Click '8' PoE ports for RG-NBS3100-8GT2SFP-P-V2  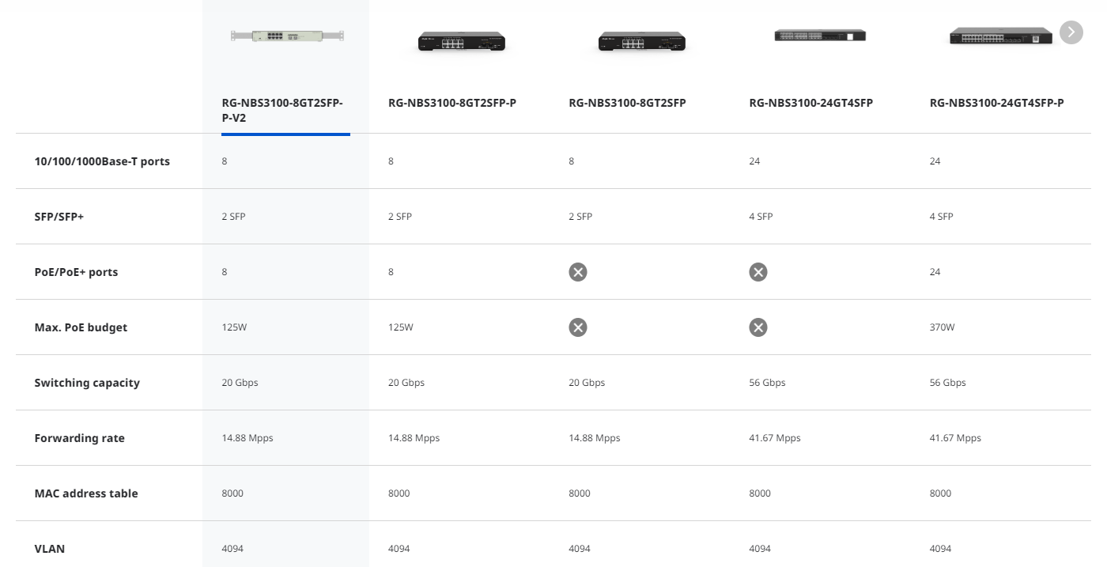tap(225, 272)
